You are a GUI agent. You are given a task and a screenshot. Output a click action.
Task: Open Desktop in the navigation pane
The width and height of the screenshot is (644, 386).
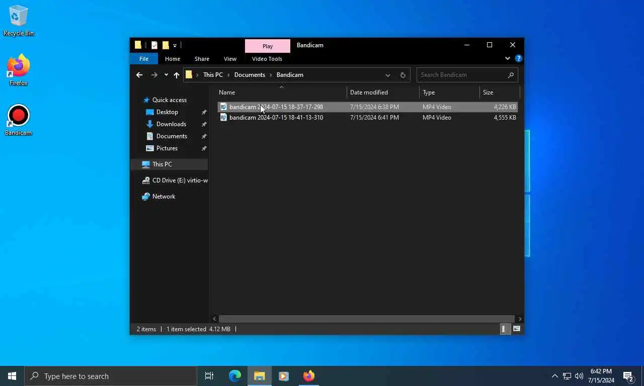(167, 112)
